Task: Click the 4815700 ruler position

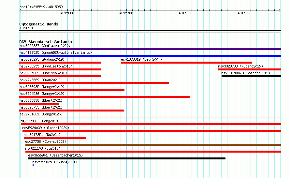Action: pyautogui.click(x=126, y=13)
